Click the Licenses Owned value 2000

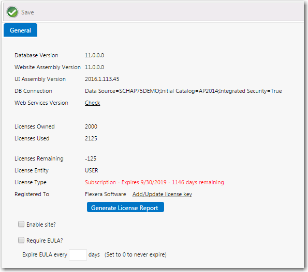tap(91, 126)
